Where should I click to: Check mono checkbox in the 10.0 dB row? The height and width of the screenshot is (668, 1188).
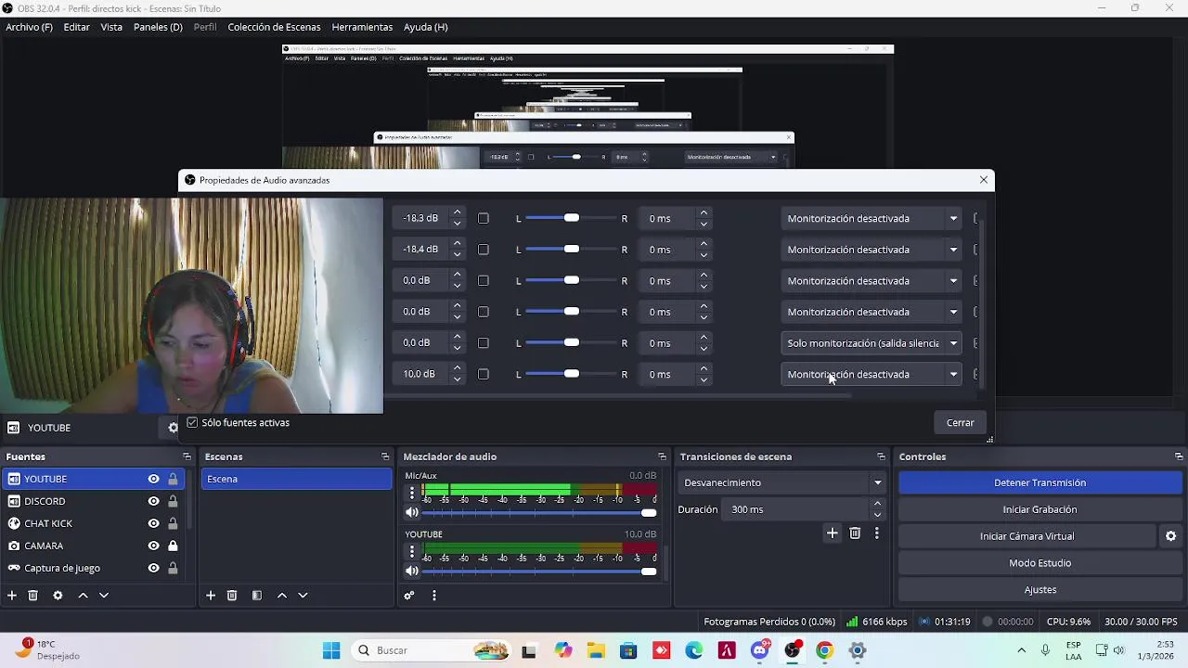[x=483, y=374]
